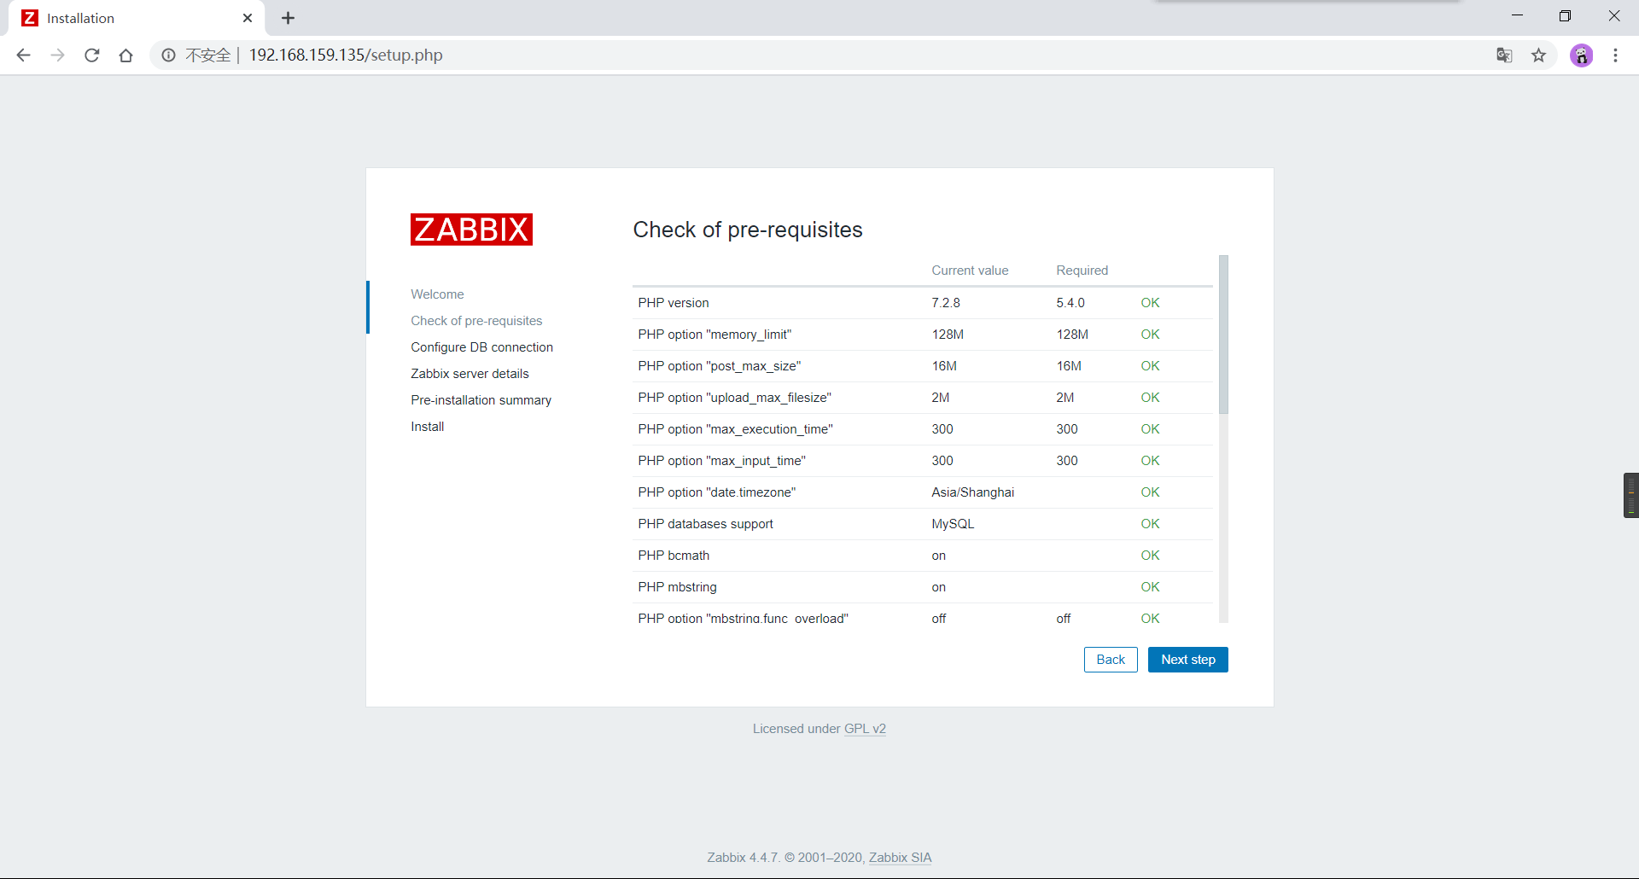Open the Chrome profile avatar
This screenshot has height=879, width=1639.
pos(1581,55)
